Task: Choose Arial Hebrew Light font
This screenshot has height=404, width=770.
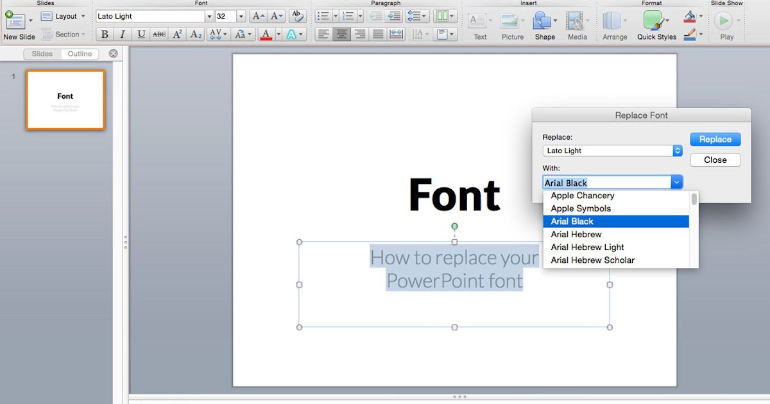Action: pos(616,247)
